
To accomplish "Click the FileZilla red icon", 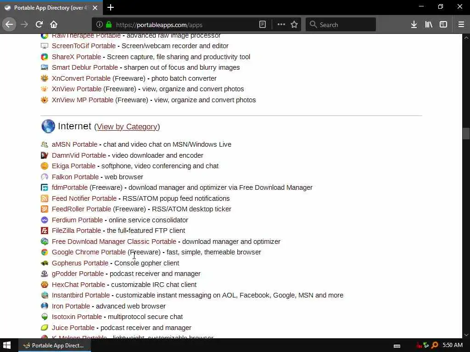I will (x=45, y=231).
